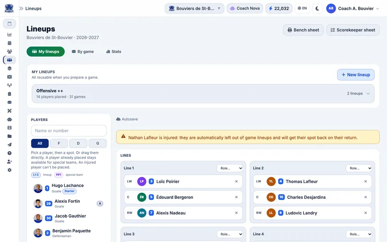Expand the Offensive ++ lineup group
387x242 pixels.
(x=203, y=93)
